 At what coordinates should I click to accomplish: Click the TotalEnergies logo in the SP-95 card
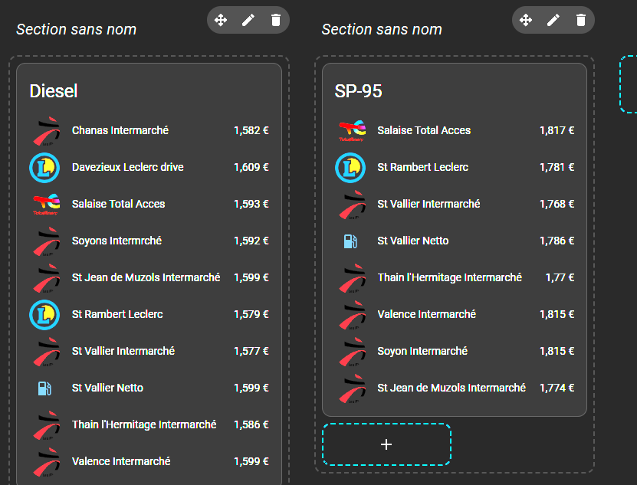(x=350, y=131)
